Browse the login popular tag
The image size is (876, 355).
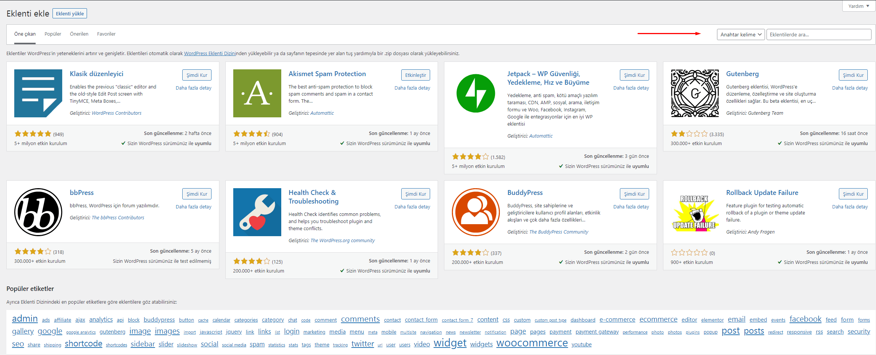click(x=292, y=331)
